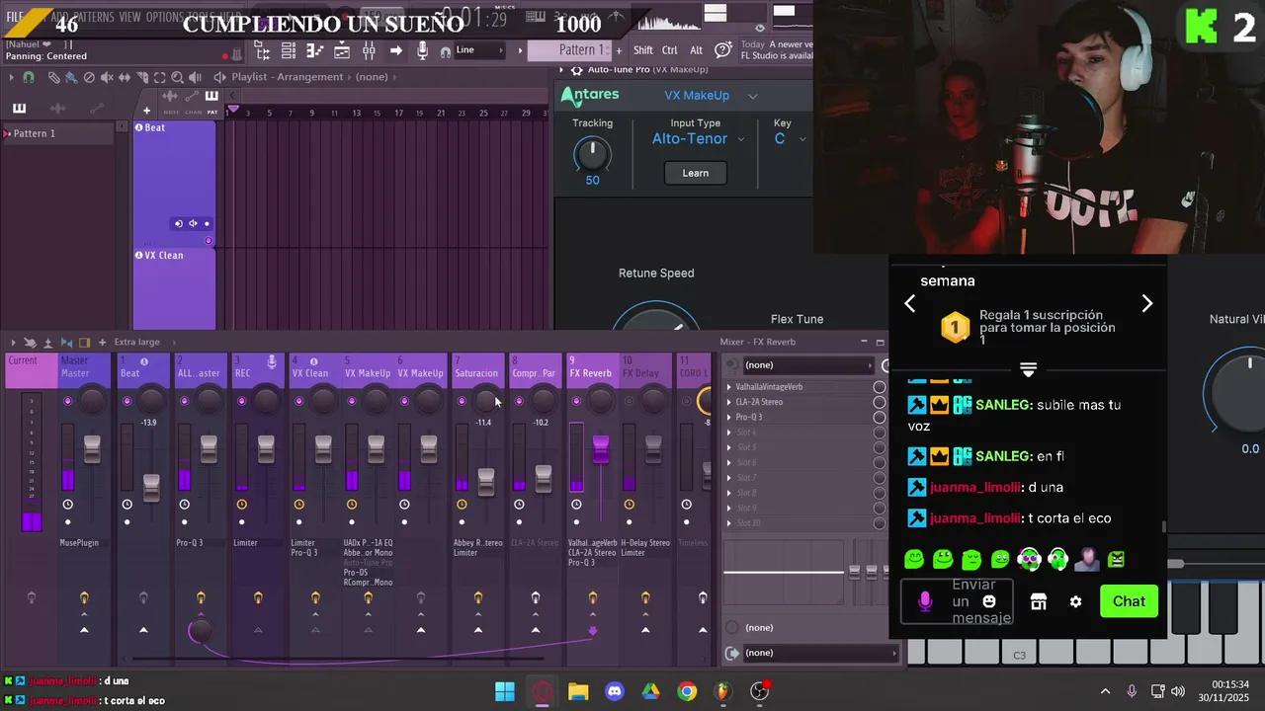This screenshot has width=1265, height=711.
Task: Open the OPTIONS menu
Action: [164, 18]
